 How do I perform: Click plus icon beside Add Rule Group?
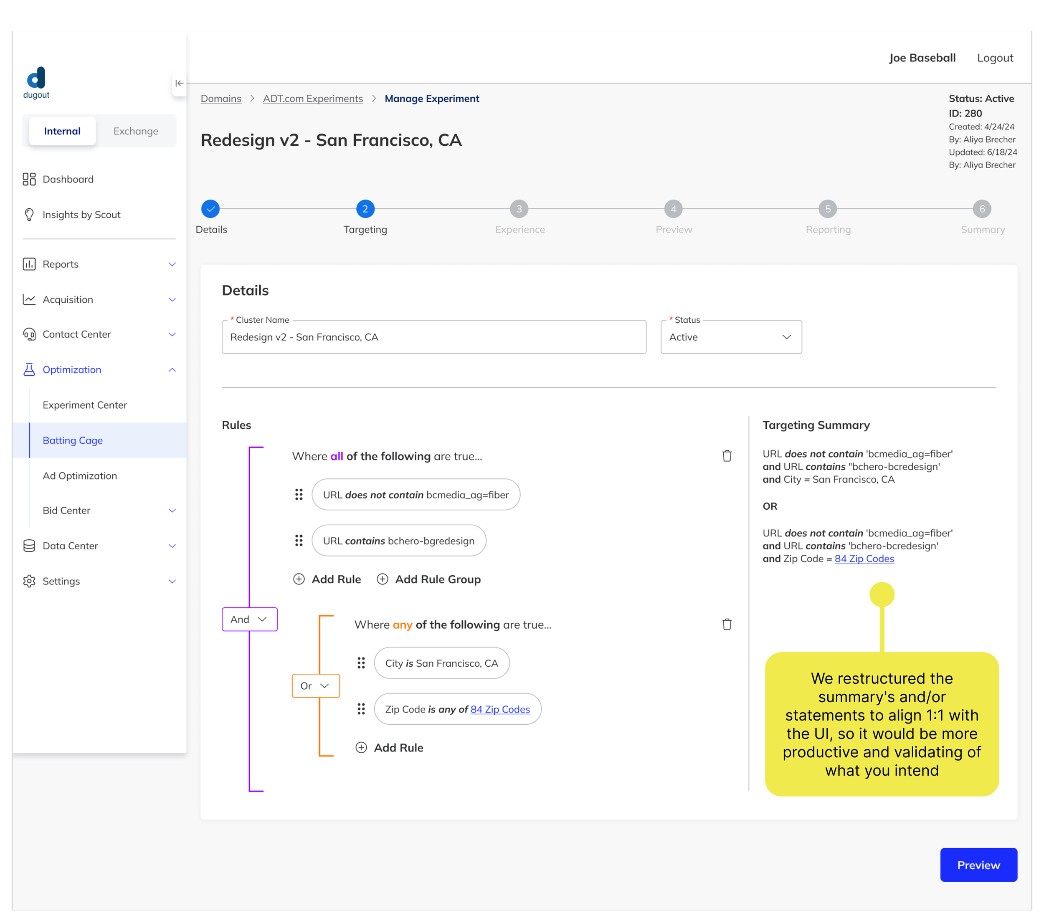pos(383,579)
